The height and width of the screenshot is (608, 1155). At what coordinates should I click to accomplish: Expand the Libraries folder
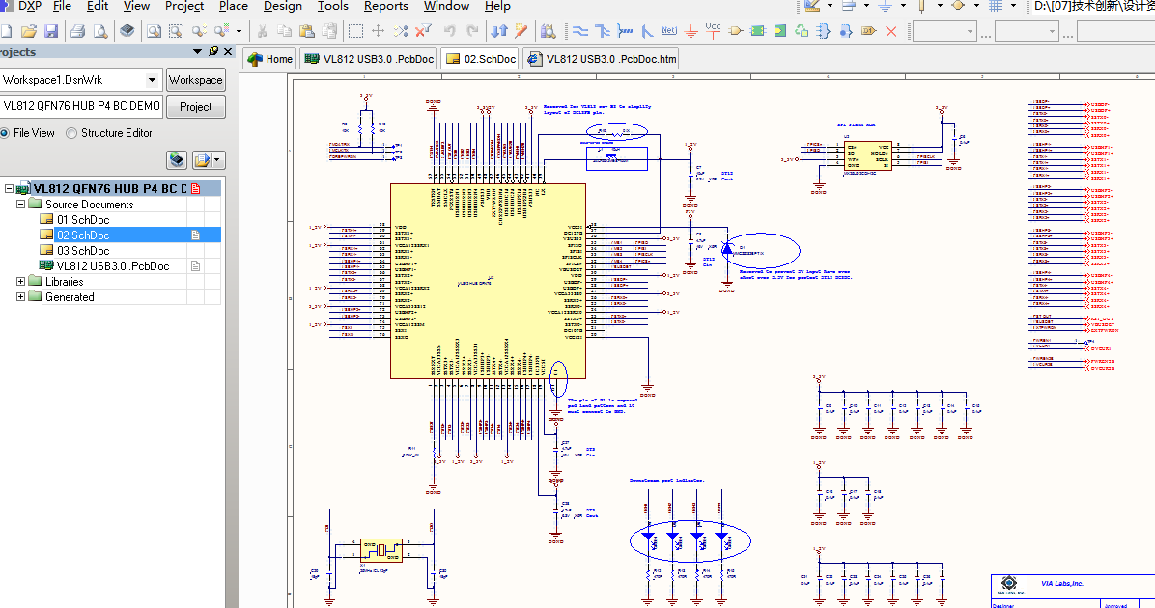click(x=20, y=281)
